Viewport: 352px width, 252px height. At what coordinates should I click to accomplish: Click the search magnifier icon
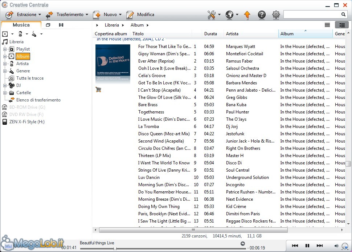click(x=343, y=15)
